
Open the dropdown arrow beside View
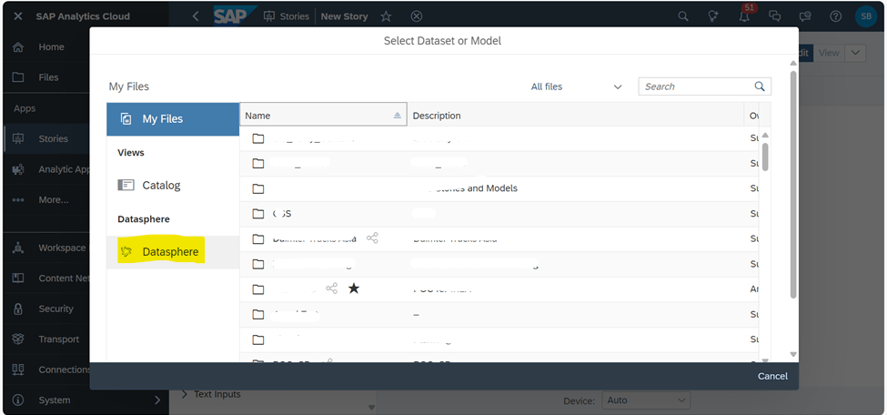pos(855,53)
